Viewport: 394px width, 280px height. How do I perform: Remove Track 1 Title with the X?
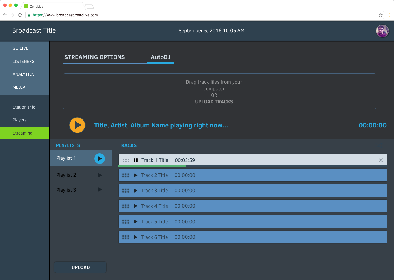(381, 160)
